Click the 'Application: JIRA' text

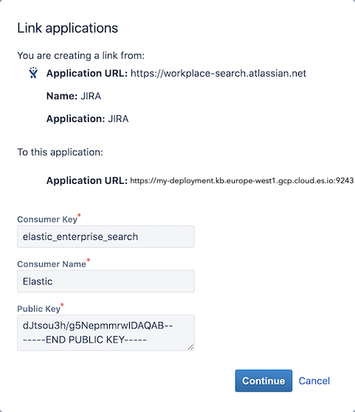[87, 119]
